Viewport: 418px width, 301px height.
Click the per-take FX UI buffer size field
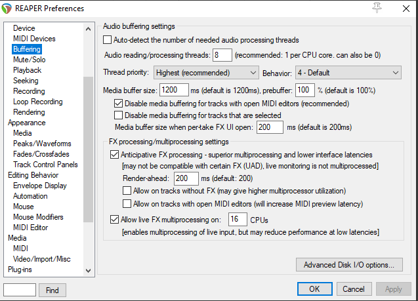click(x=270, y=127)
